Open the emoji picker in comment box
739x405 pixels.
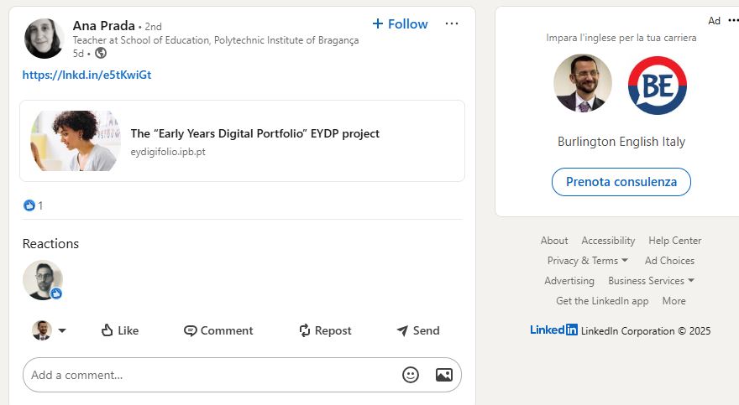(411, 375)
